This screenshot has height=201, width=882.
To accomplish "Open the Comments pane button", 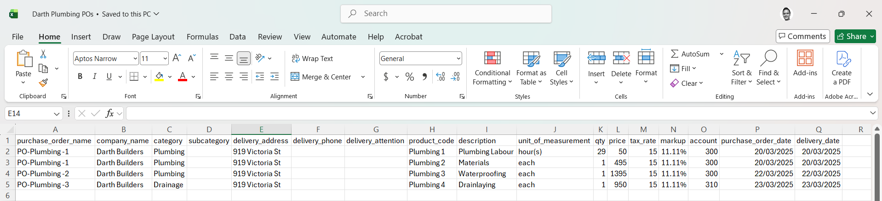I will pyautogui.click(x=802, y=36).
